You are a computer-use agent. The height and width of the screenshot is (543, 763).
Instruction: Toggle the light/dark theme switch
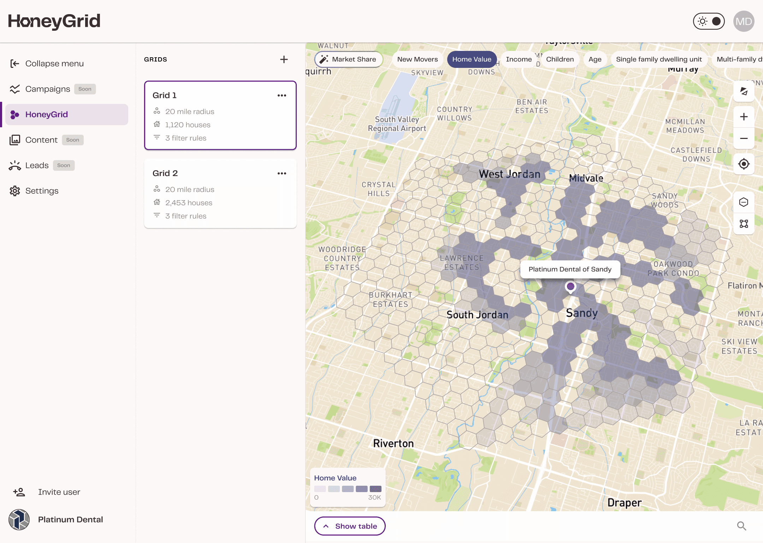point(709,21)
